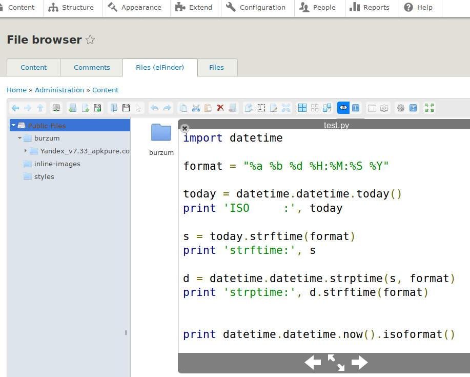Follow the Administration breadcrumb link
Image resolution: width=470 pixels, height=377 pixels.
pyautogui.click(x=59, y=90)
